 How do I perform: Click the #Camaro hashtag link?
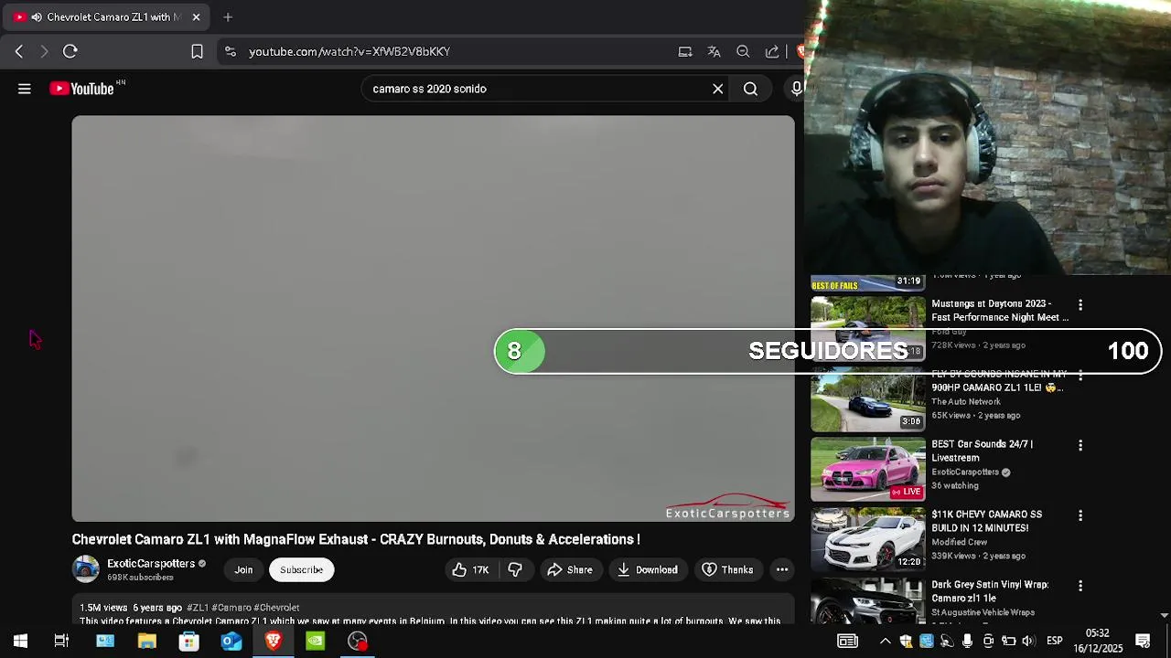(231, 608)
